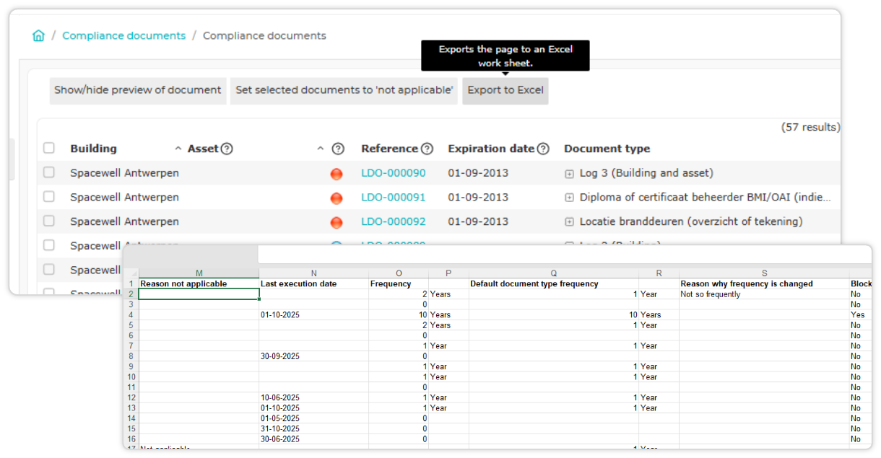
Task: Click the Document type column header
Action: pyautogui.click(x=607, y=149)
